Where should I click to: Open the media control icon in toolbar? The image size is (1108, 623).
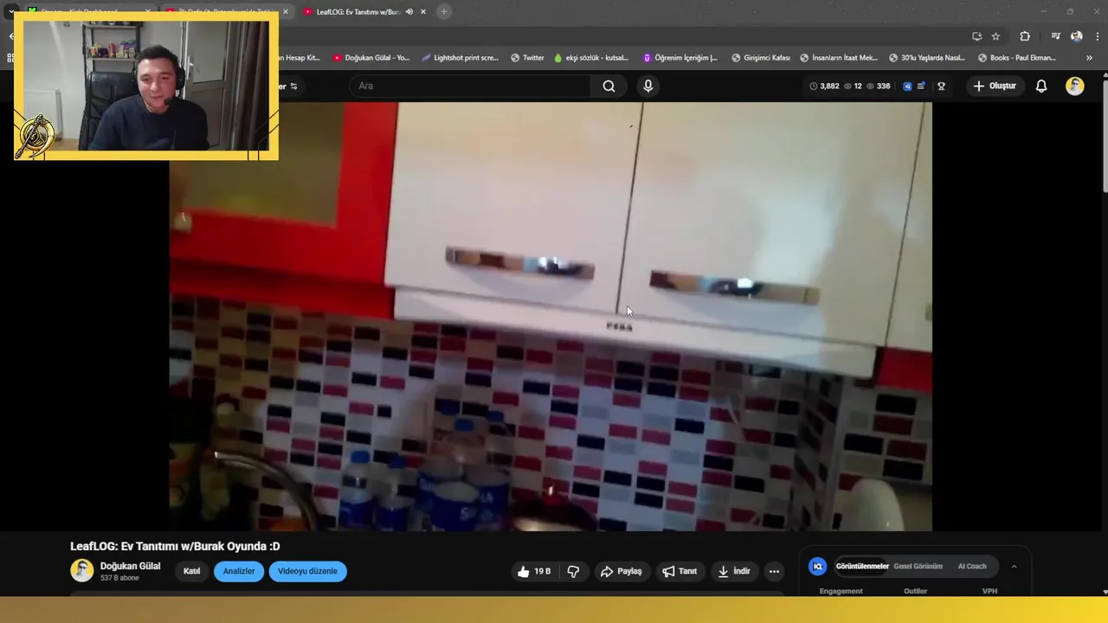click(1055, 36)
